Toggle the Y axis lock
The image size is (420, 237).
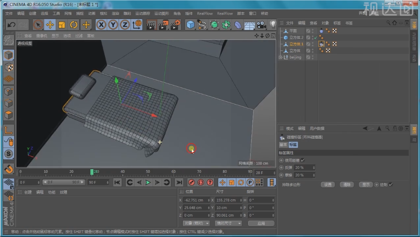pos(113,25)
